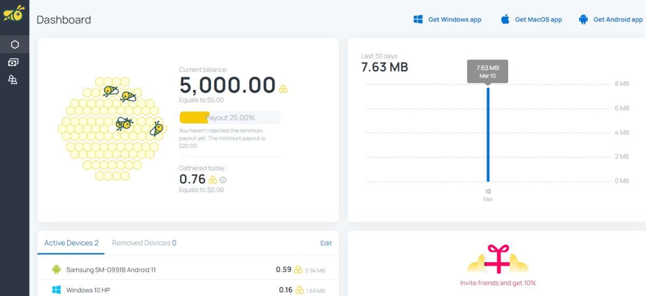Click the info icon beside Gathered today

(x=223, y=180)
